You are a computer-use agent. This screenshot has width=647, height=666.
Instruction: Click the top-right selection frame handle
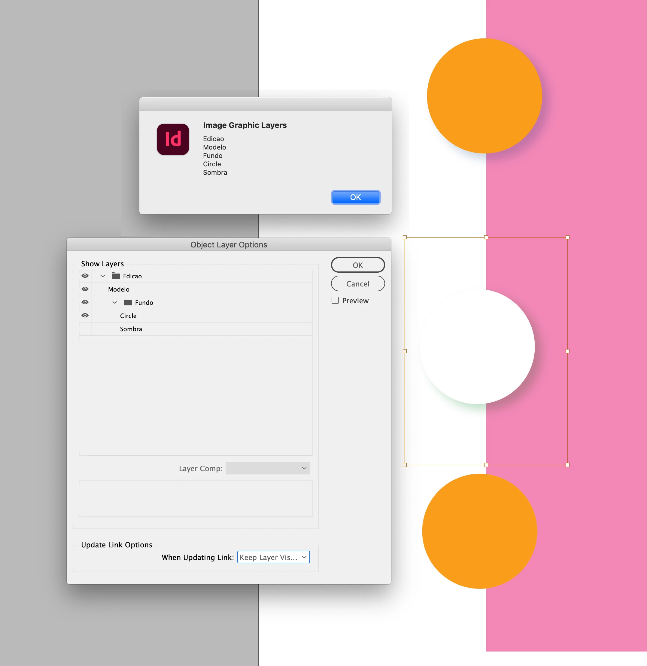click(x=567, y=238)
